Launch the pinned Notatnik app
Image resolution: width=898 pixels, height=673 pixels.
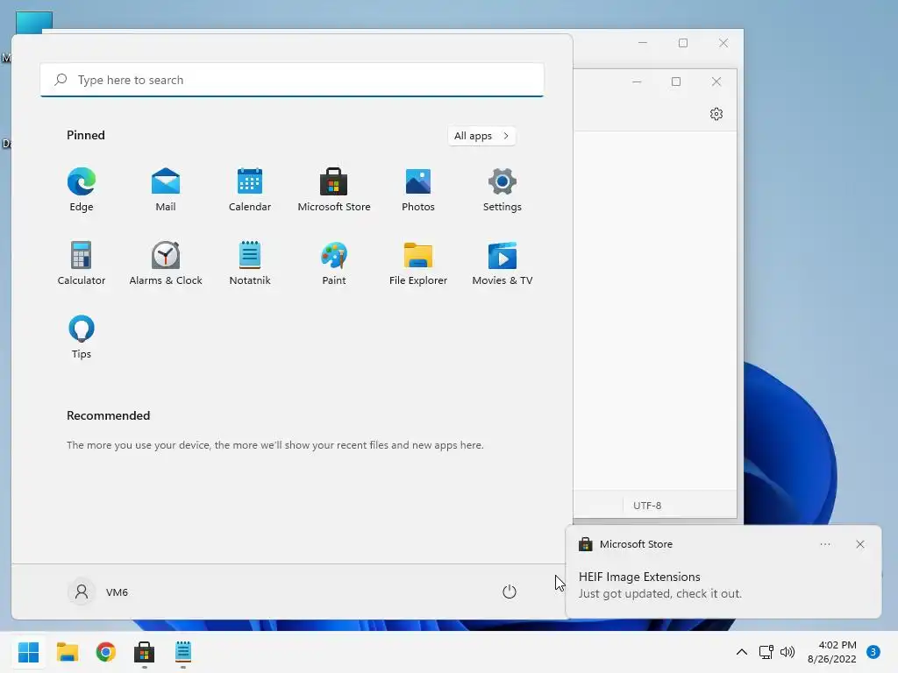coord(250,264)
